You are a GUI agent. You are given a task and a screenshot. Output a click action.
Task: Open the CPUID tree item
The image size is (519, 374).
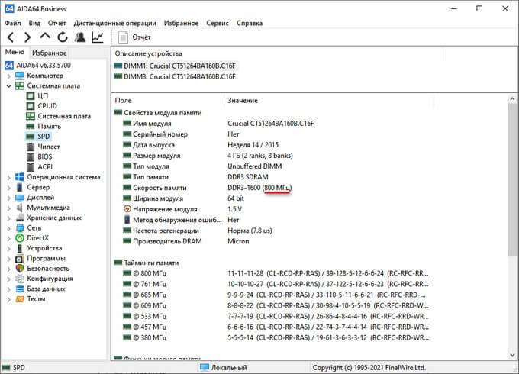point(41,106)
